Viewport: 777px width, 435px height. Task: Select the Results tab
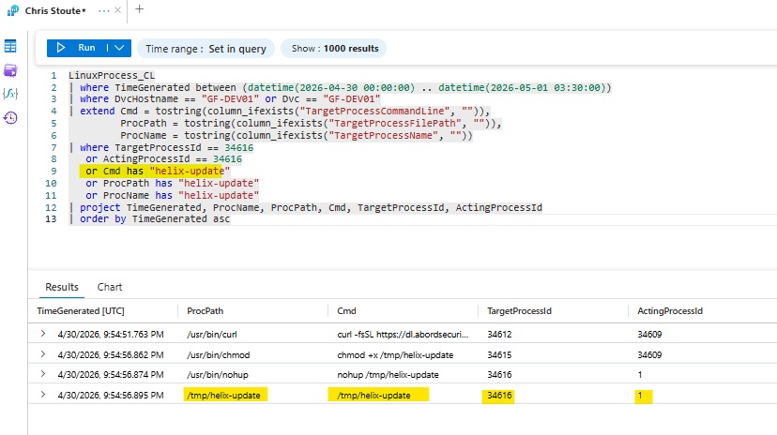(x=62, y=287)
